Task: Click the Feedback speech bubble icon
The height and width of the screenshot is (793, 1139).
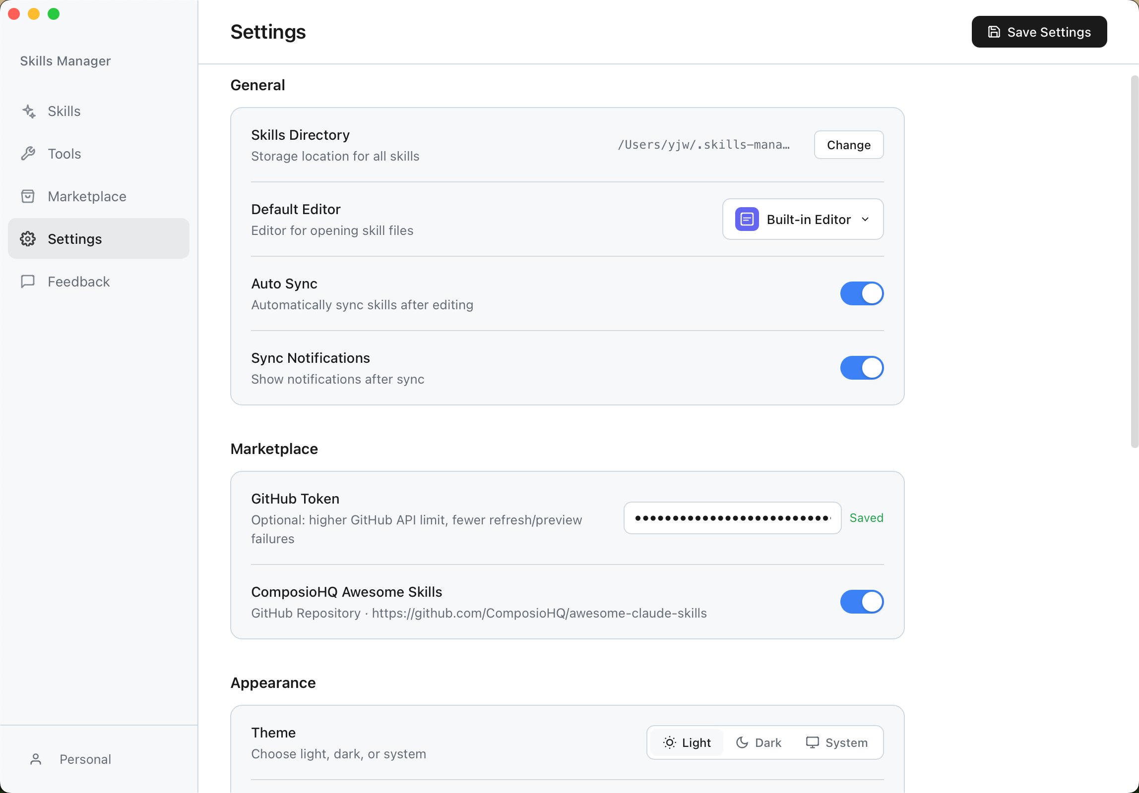Action: click(x=28, y=282)
